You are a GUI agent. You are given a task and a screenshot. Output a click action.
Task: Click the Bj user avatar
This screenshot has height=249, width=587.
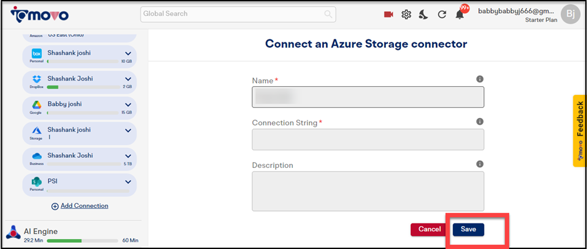click(571, 14)
